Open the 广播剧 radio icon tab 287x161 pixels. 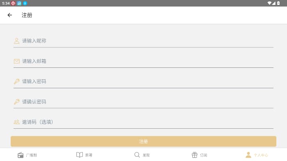[x=20, y=155]
